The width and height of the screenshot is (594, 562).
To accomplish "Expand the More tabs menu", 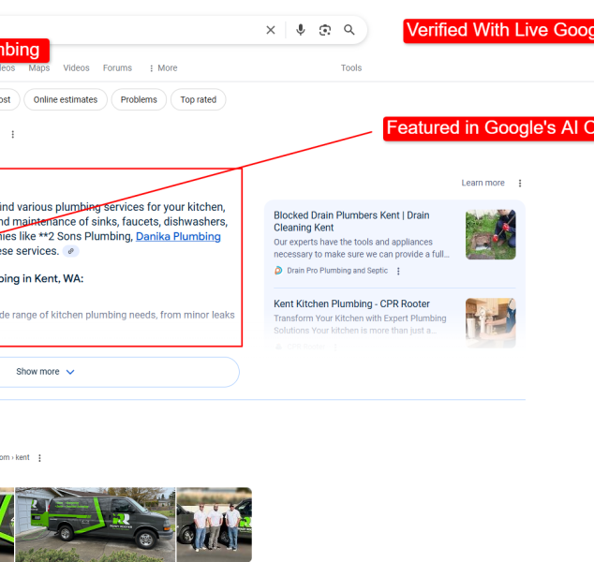I will pyautogui.click(x=163, y=67).
